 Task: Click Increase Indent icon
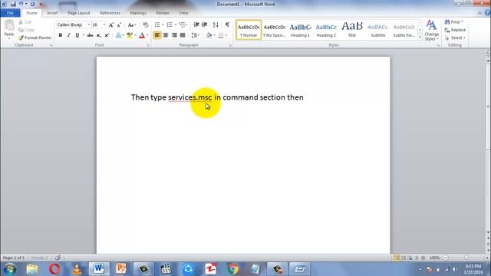point(205,25)
